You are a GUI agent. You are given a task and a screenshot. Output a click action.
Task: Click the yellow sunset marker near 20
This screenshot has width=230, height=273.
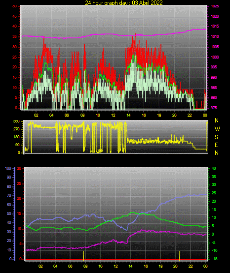(180, 256)
